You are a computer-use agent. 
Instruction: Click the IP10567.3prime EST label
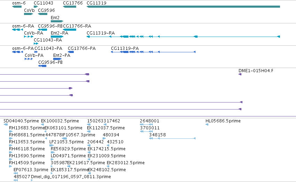(79, 135)
